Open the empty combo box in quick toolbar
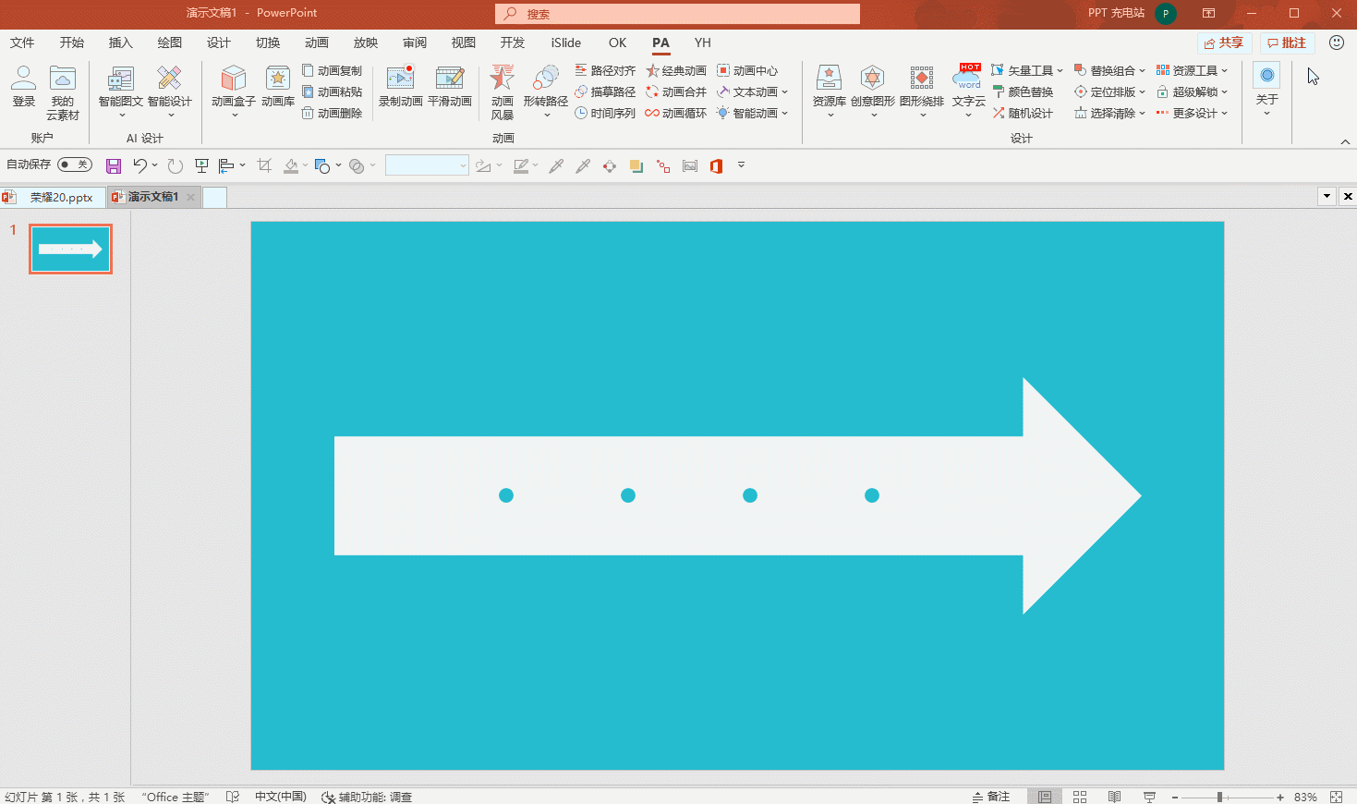 [x=428, y=165]
